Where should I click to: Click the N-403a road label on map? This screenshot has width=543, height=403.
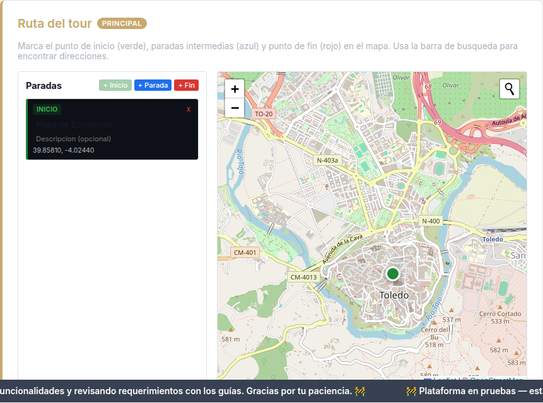(327, 160)
